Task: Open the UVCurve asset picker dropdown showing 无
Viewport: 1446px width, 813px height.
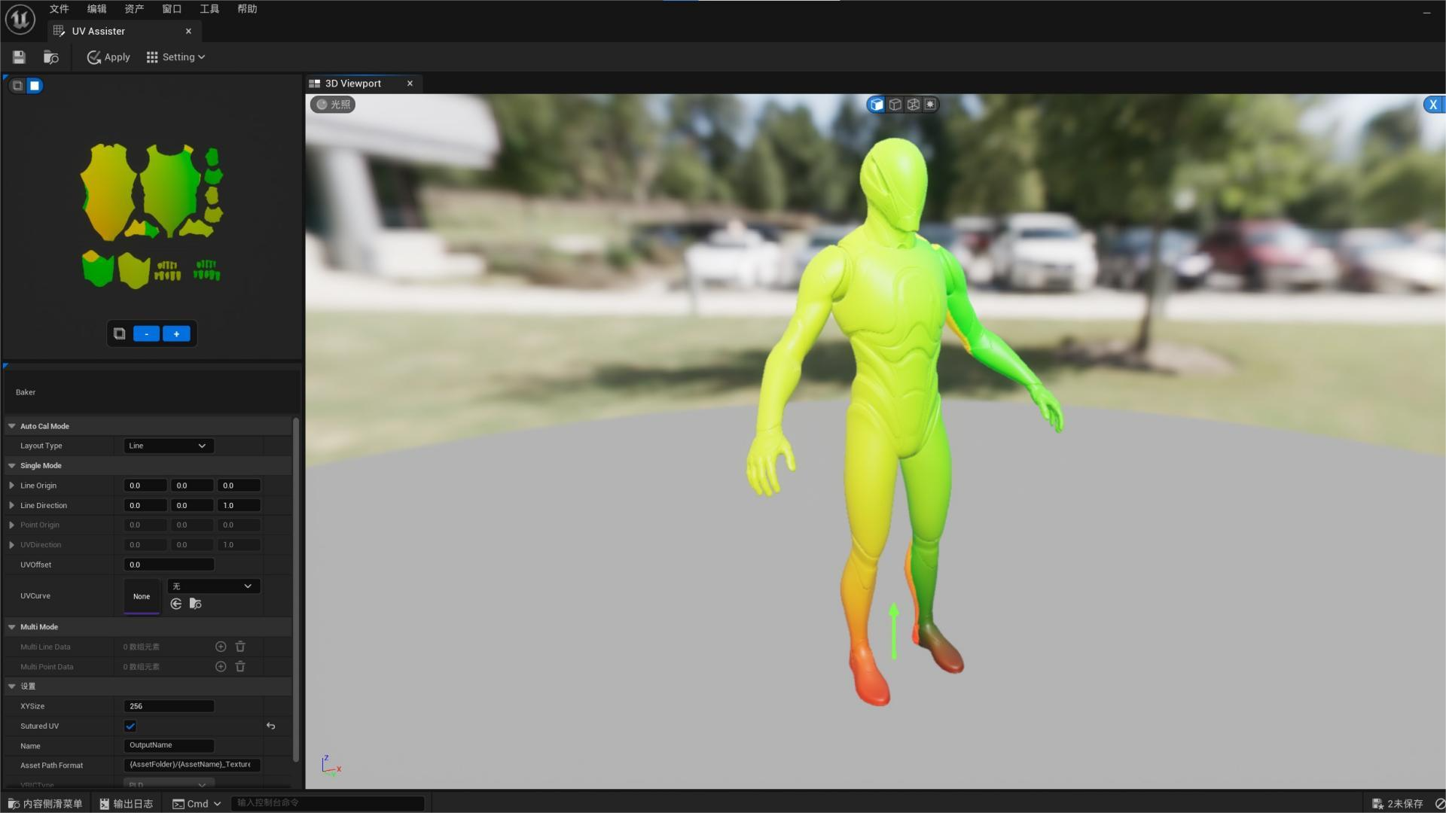Action: tap(214, 586)
